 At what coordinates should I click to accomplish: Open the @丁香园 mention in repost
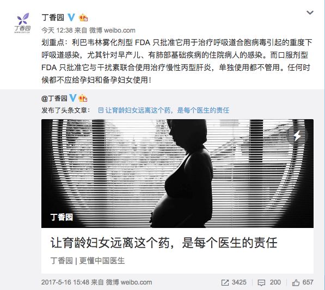pyautogui.click(x=54, y=98)
